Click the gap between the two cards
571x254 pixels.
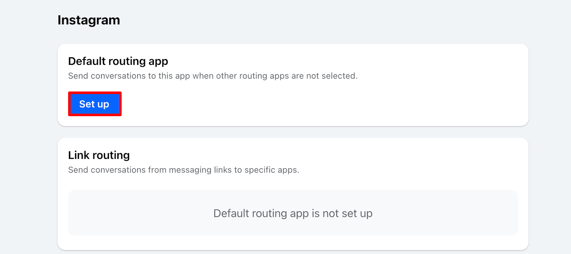293,132
